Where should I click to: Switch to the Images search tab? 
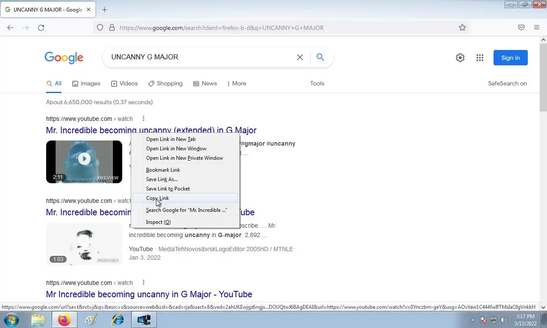coord(86,84)
